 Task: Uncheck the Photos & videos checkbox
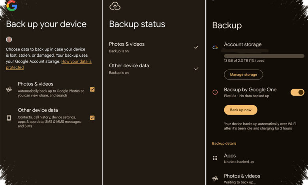coord(92,89)
